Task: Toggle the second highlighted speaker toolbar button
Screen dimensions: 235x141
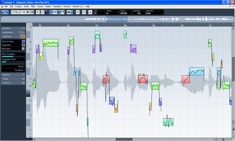Action: tap(7, 12)
